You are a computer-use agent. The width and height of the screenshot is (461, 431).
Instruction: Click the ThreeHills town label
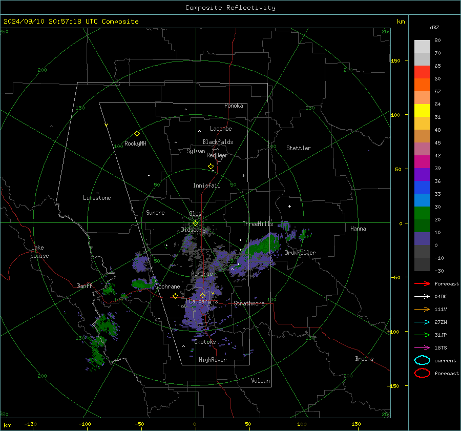click(x=258, y=224)
